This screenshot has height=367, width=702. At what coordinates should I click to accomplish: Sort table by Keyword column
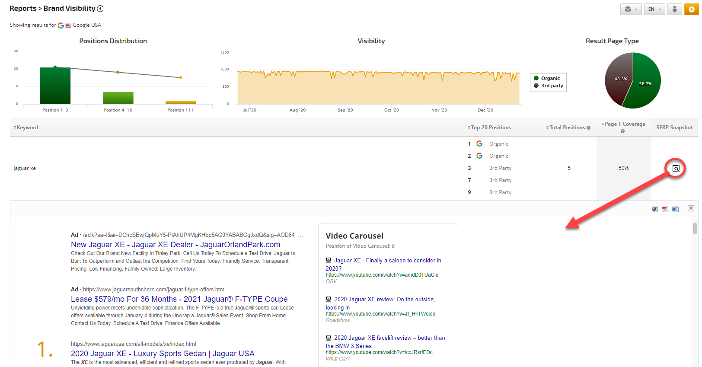[x=27, y=128]
